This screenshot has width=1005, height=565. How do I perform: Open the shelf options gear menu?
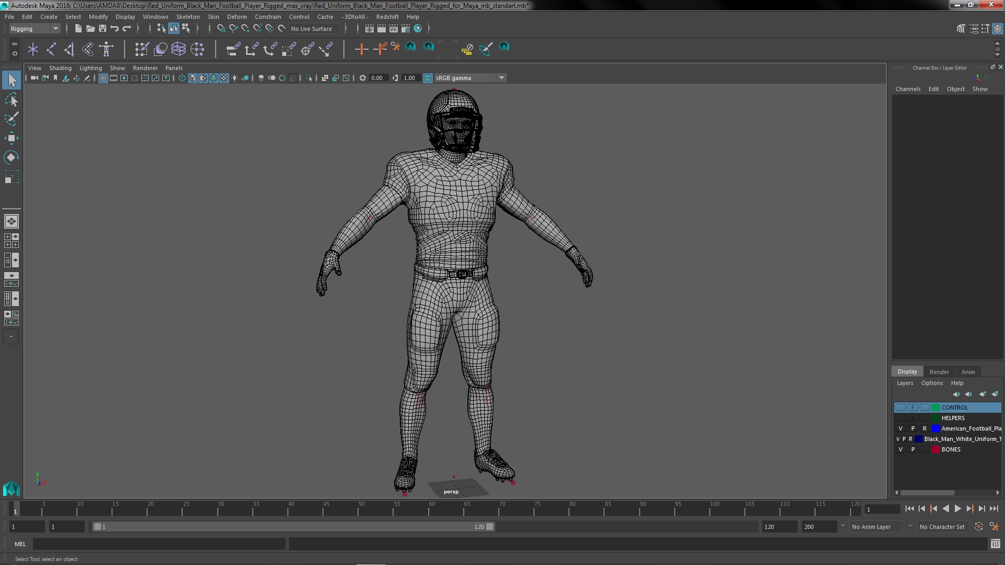click(15, 53)
